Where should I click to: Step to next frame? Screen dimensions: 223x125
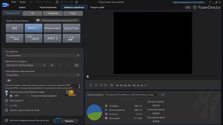(106, 85)
